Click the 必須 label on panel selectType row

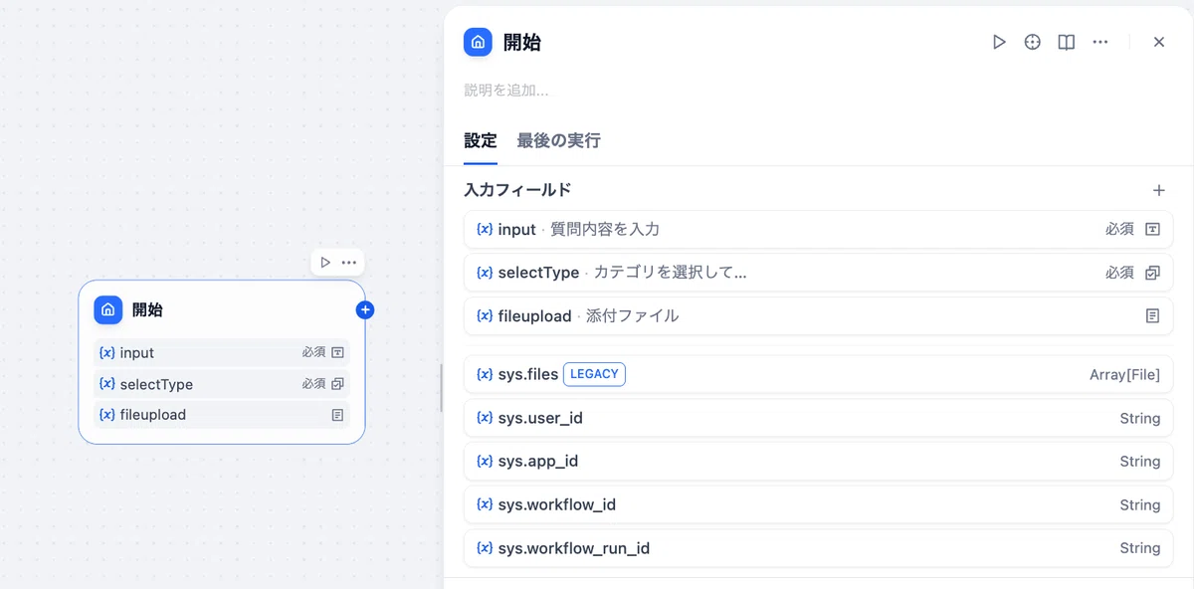pyautogui.click(x=1119, y=273)
